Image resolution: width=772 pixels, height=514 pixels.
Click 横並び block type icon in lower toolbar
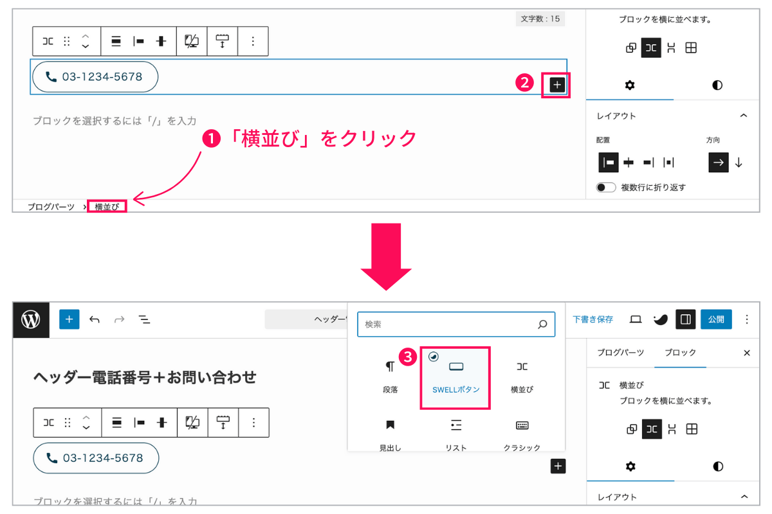point(49,422)
